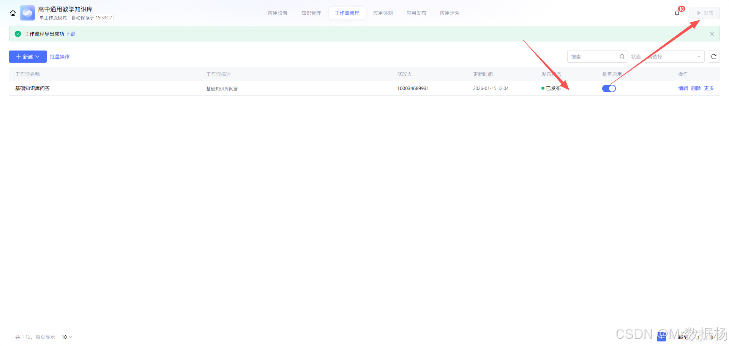Click modifier 100034689931 cell
This screenshot has height=346, width=729.
point(413,88)
